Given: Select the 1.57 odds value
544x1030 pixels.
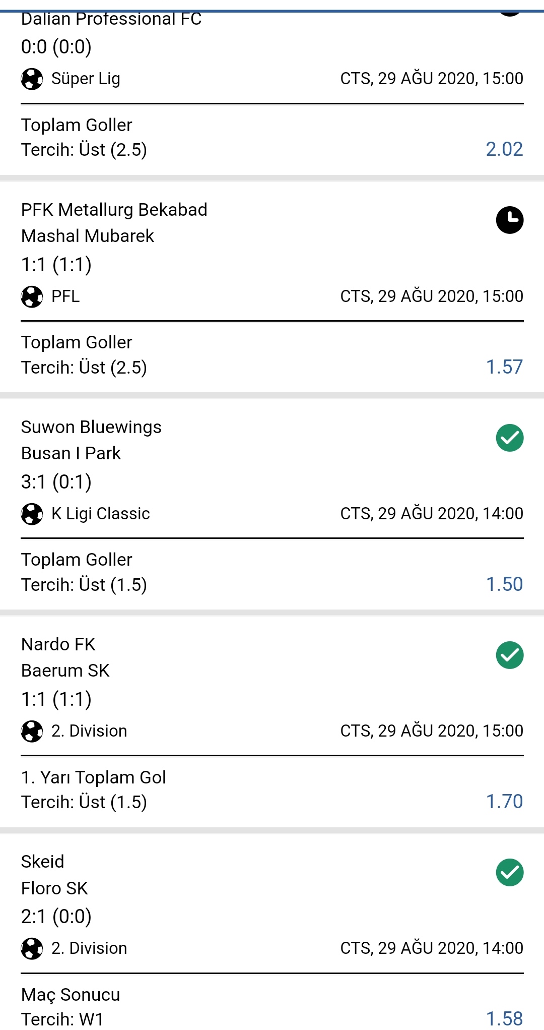Looking at the screenshot, I should 504,367.
